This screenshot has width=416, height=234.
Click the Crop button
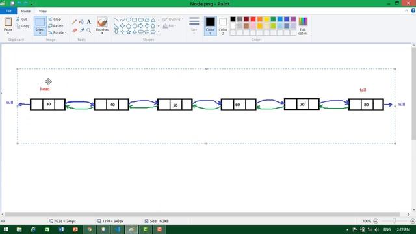click(x=55, y=19)
